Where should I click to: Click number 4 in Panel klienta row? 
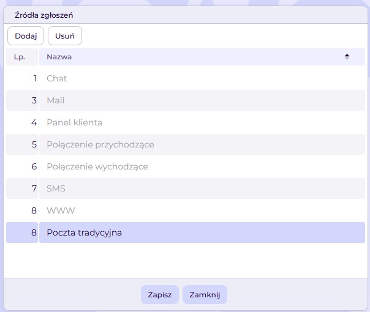click(x=34, y=122)
